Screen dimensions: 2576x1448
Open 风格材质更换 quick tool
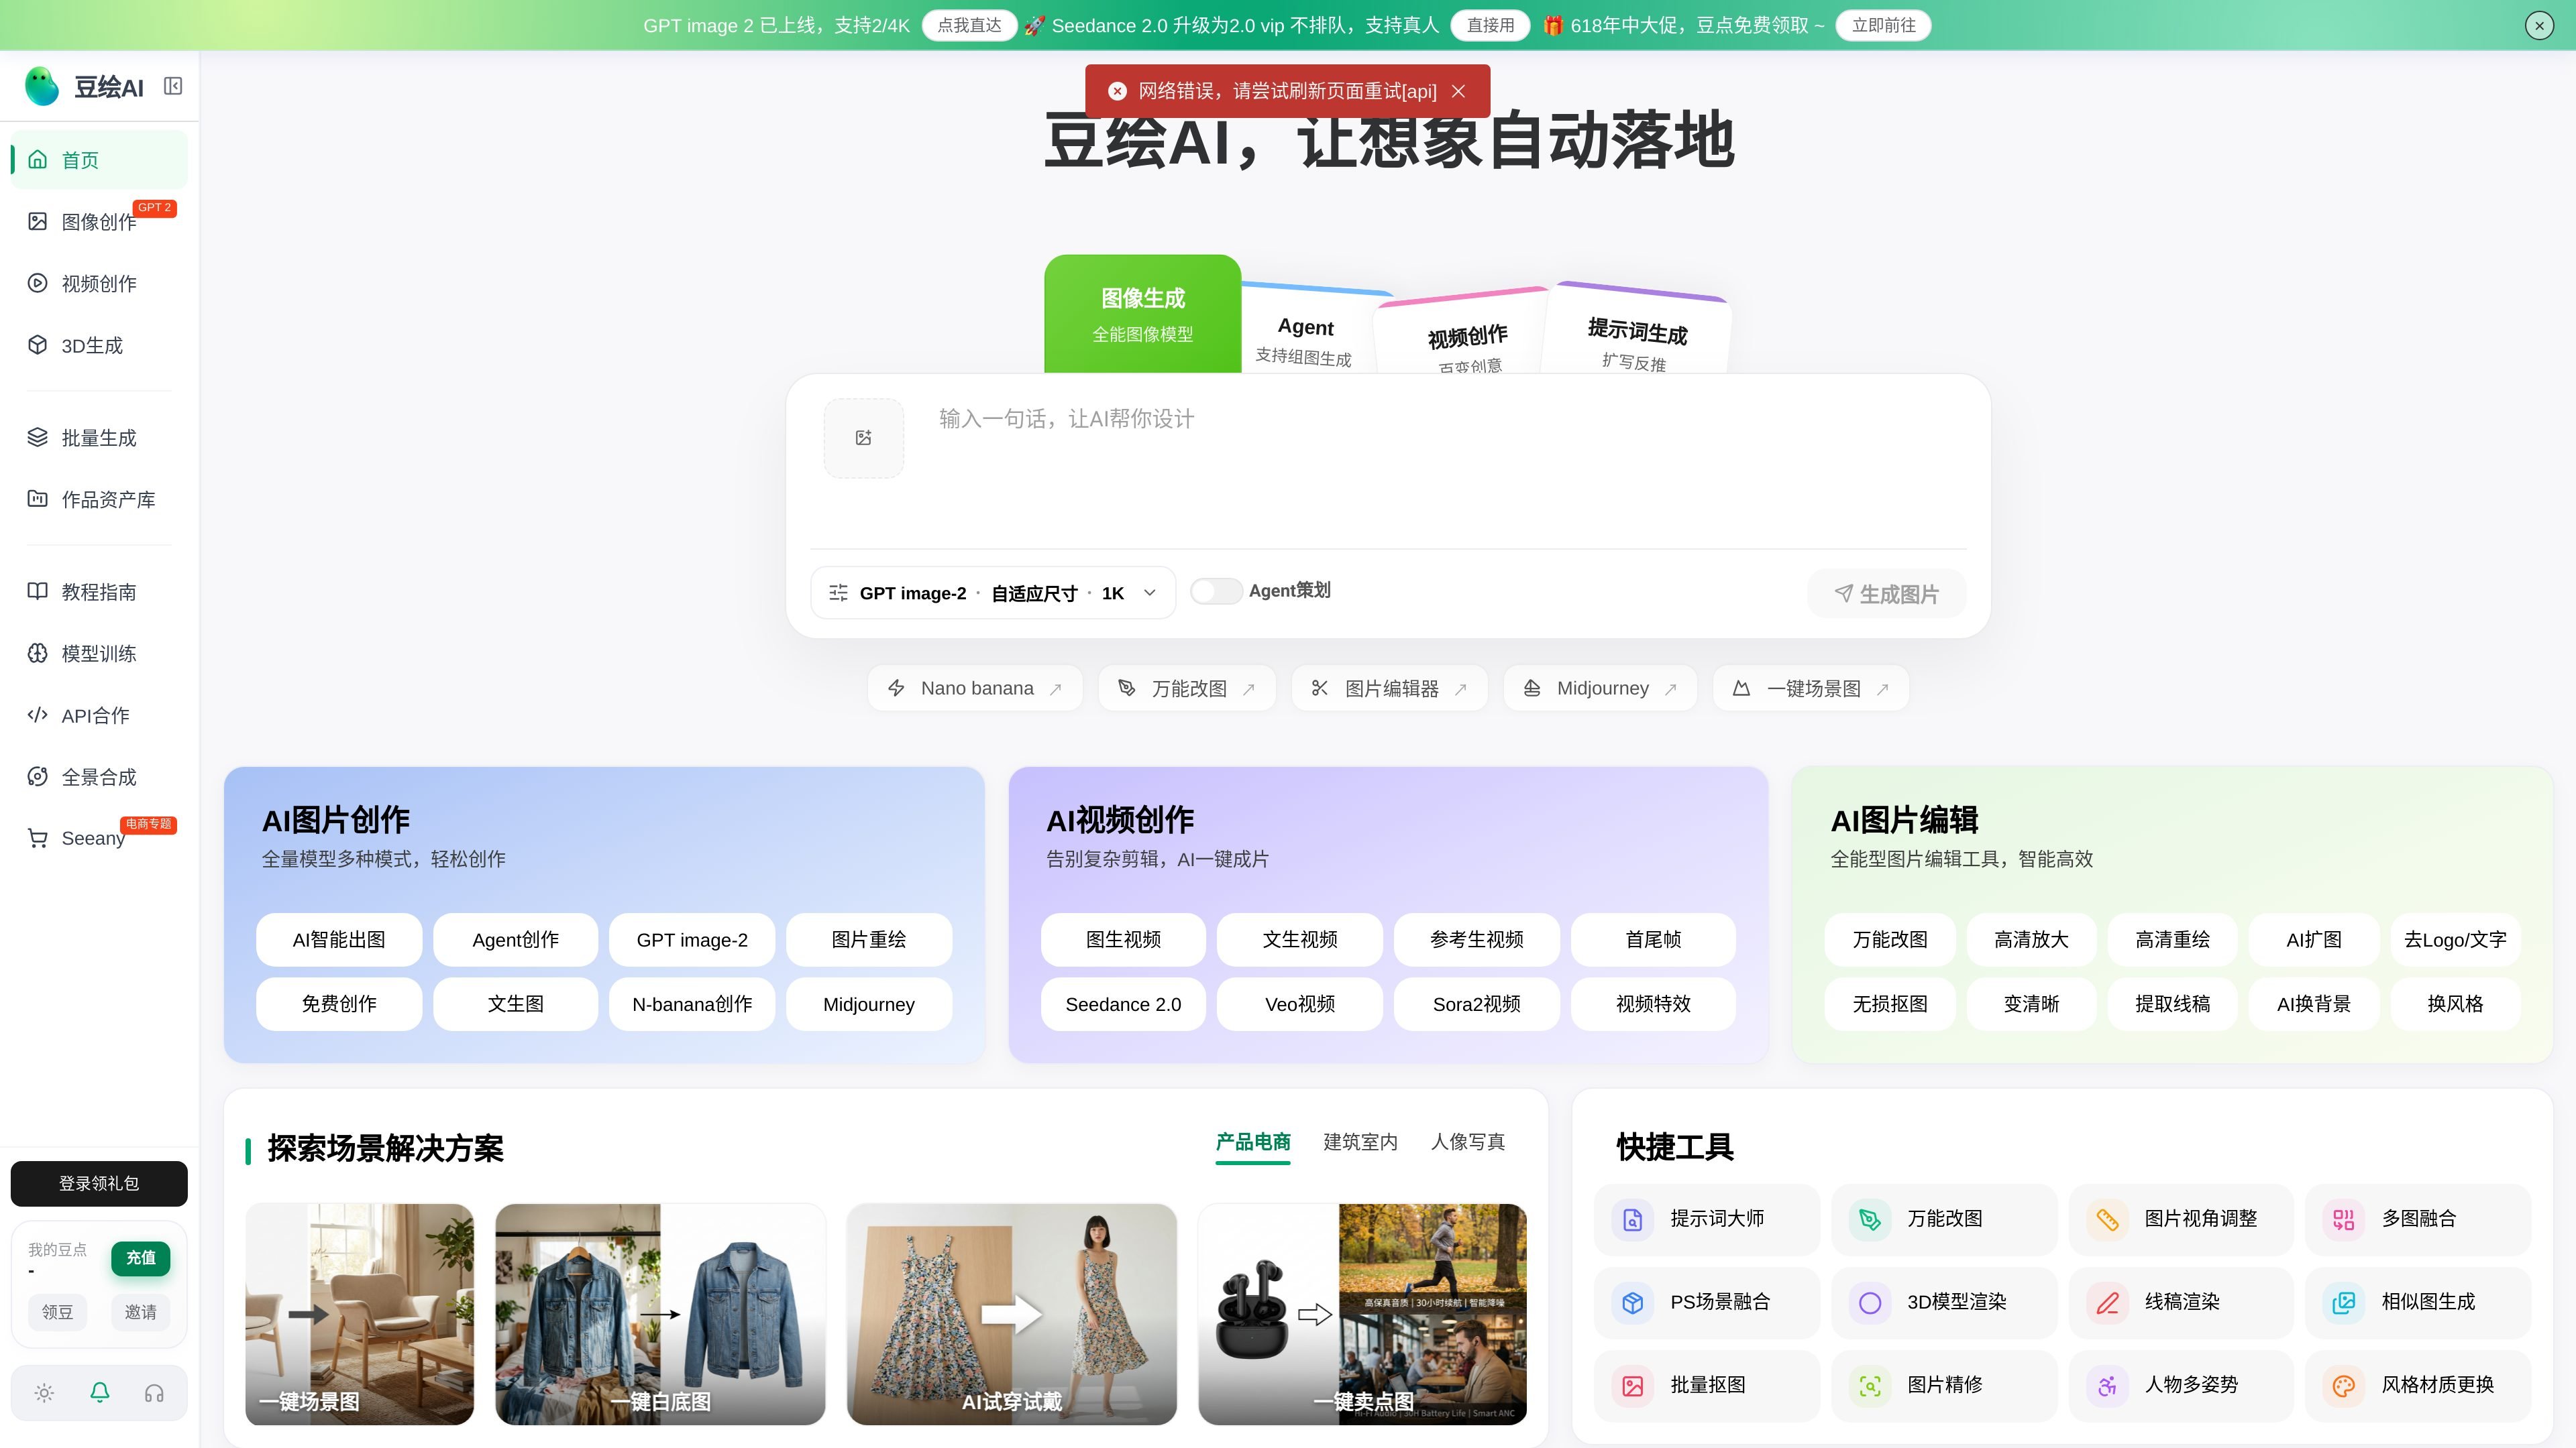[2417, 1385]
